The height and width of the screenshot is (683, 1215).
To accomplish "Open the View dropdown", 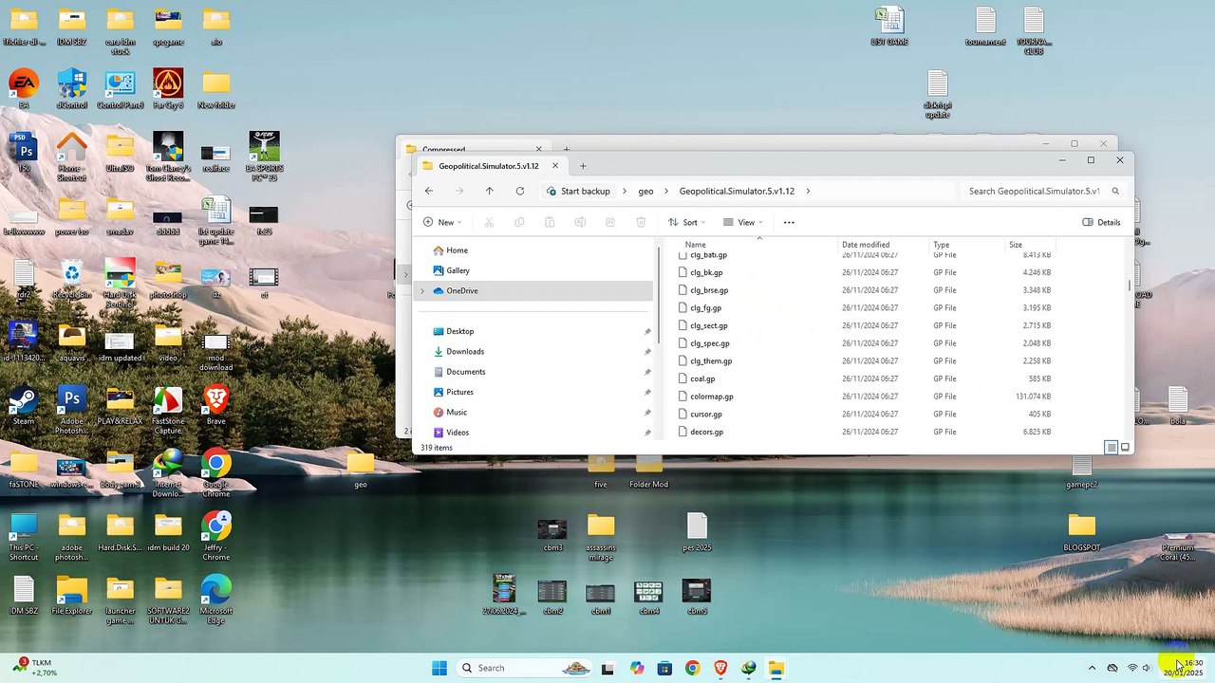I will pos(743,222).
